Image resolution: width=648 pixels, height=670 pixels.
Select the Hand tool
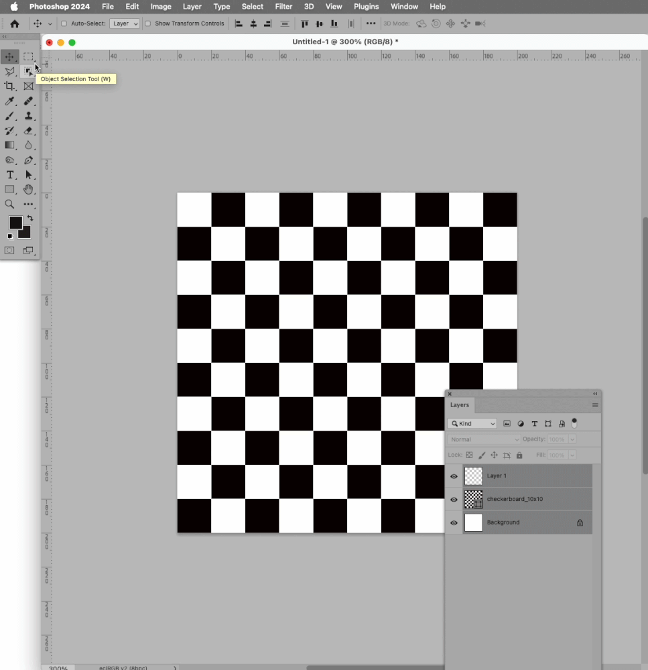point(28,189)
